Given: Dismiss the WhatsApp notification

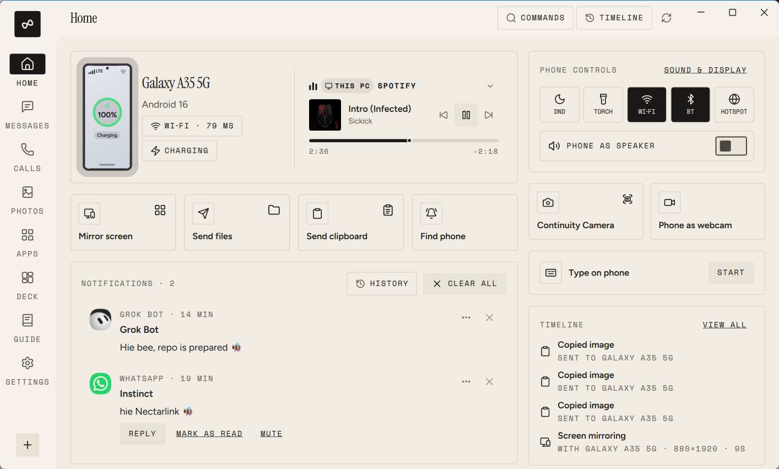Looking at the screenshot, I should (489, 381).
